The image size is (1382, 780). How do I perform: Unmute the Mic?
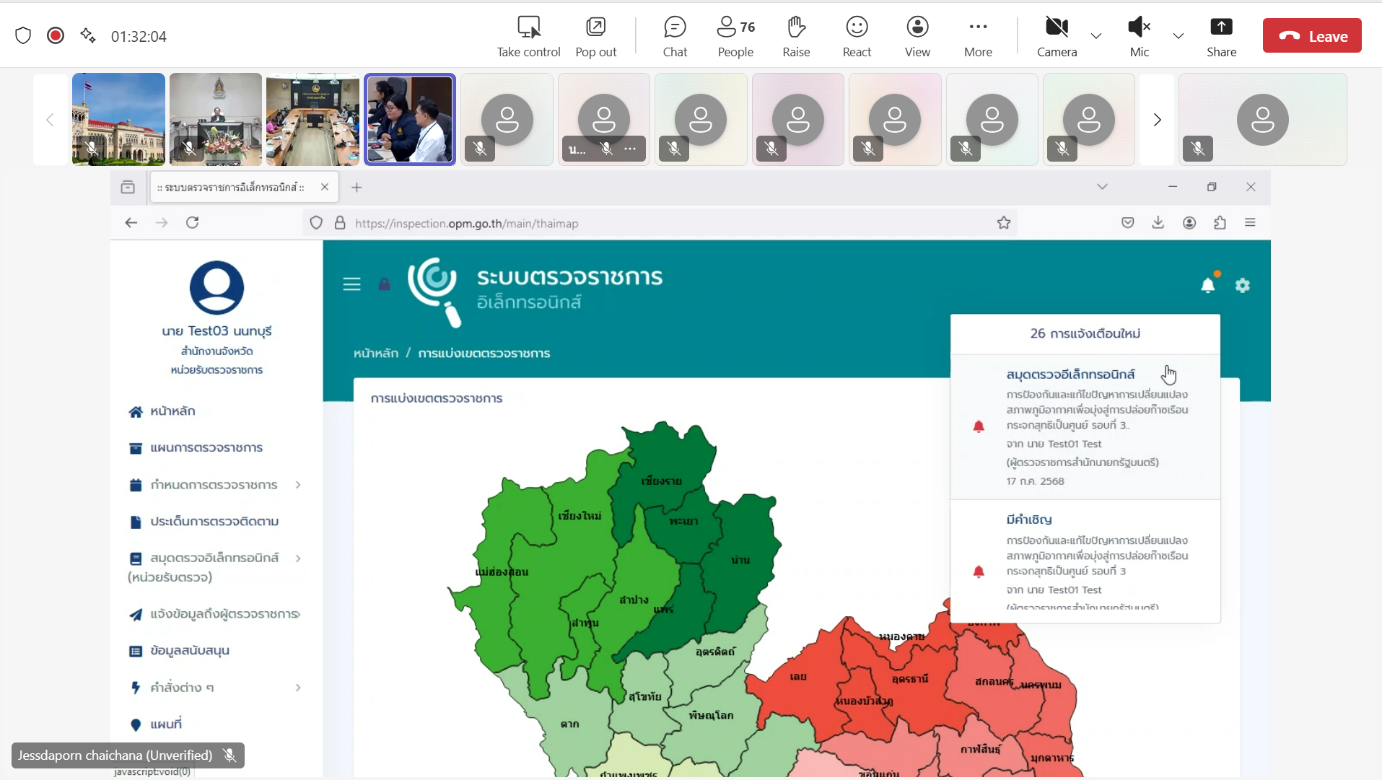1139,36
